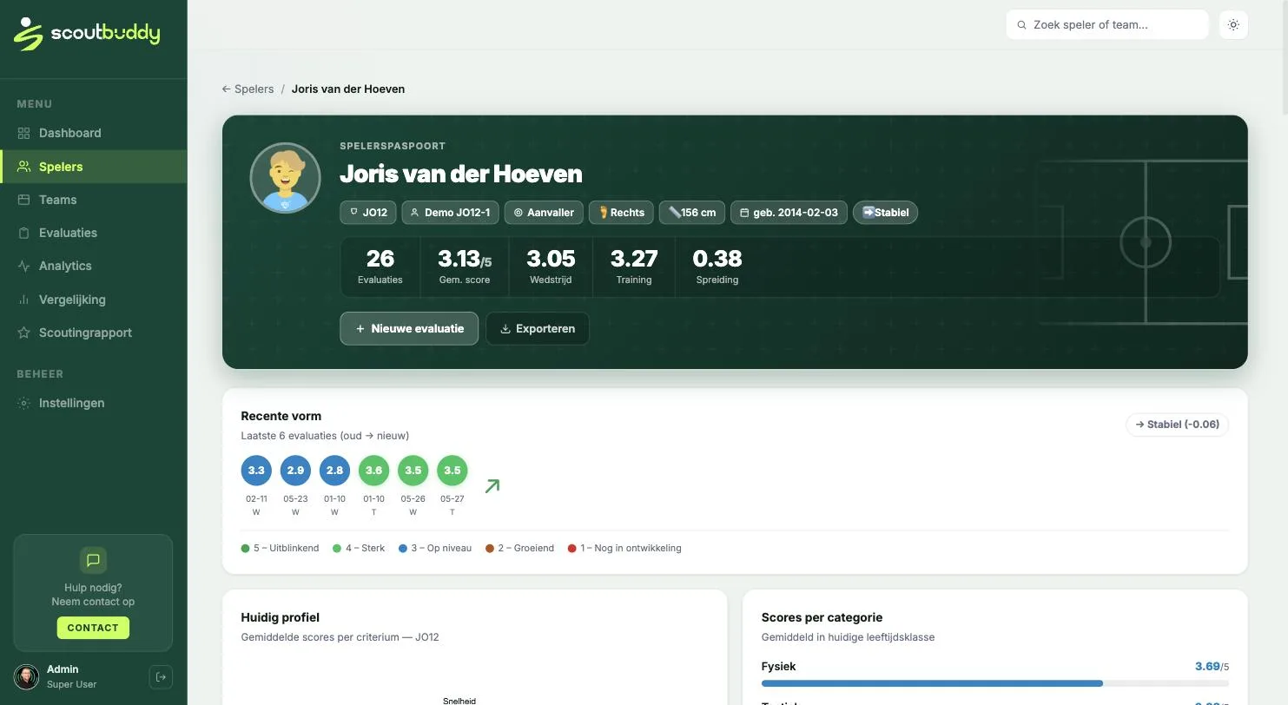Viewport: 1288px width, 705px height.
Task: Click the scoutbuddy logo
Action: coord(87,34)
